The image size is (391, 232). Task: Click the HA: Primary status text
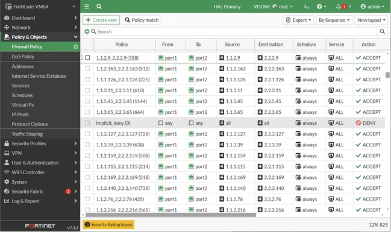[x=227, y=7]
